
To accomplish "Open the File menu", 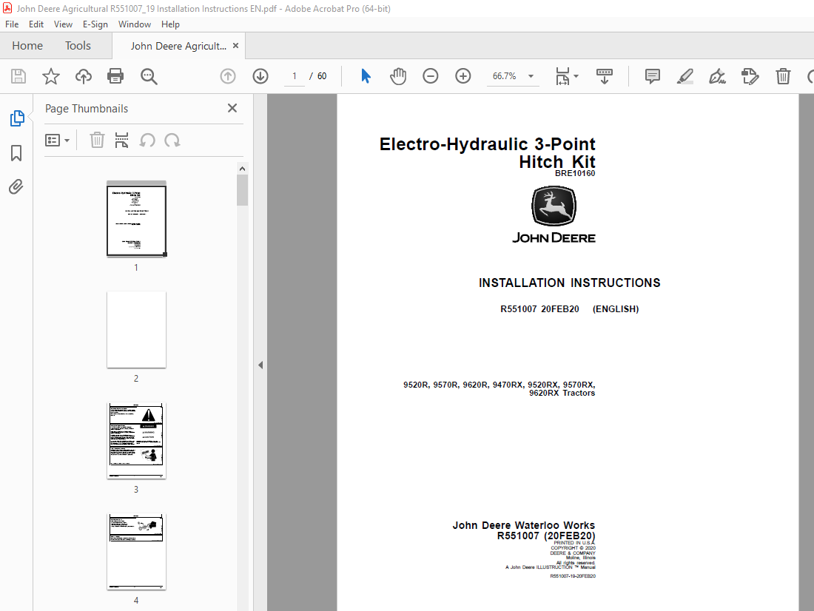I will pos(12,24).
